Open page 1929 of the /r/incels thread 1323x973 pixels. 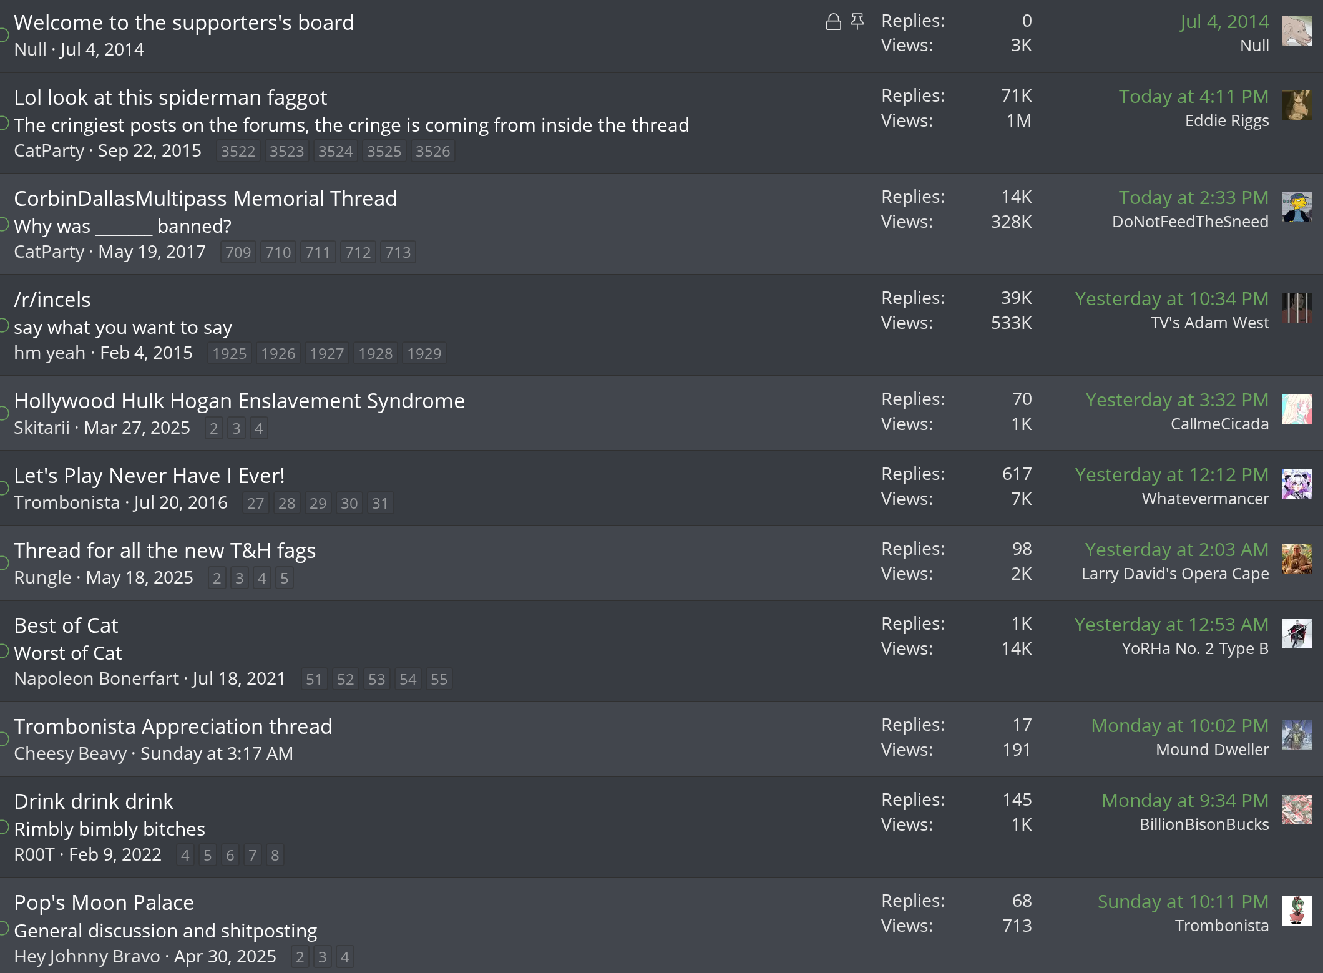pyautogui.click(x=424, y=354)
